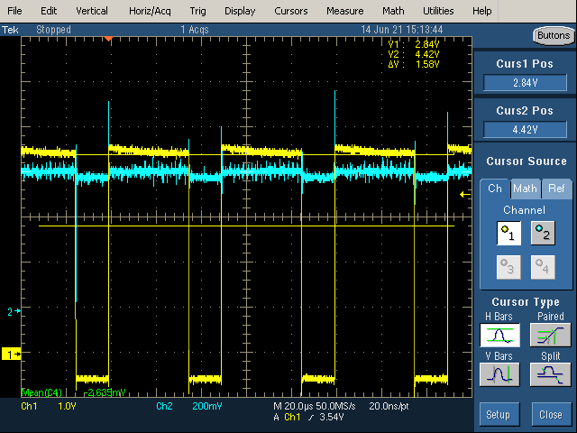Click the Curs2 Pos value field
577x433 pixels.
[525, 130]
